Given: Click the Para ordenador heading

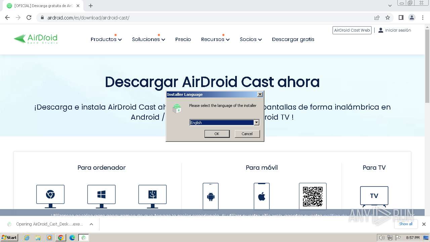Looking at the screenshot, I should (101, 168).
